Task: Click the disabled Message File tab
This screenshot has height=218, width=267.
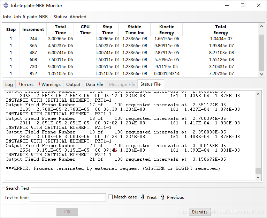Action: coord(122,85)
